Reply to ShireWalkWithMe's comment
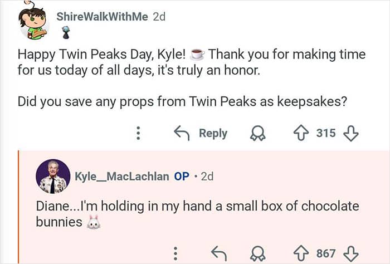Screen dimensions: 390x264 pos(201,133)
